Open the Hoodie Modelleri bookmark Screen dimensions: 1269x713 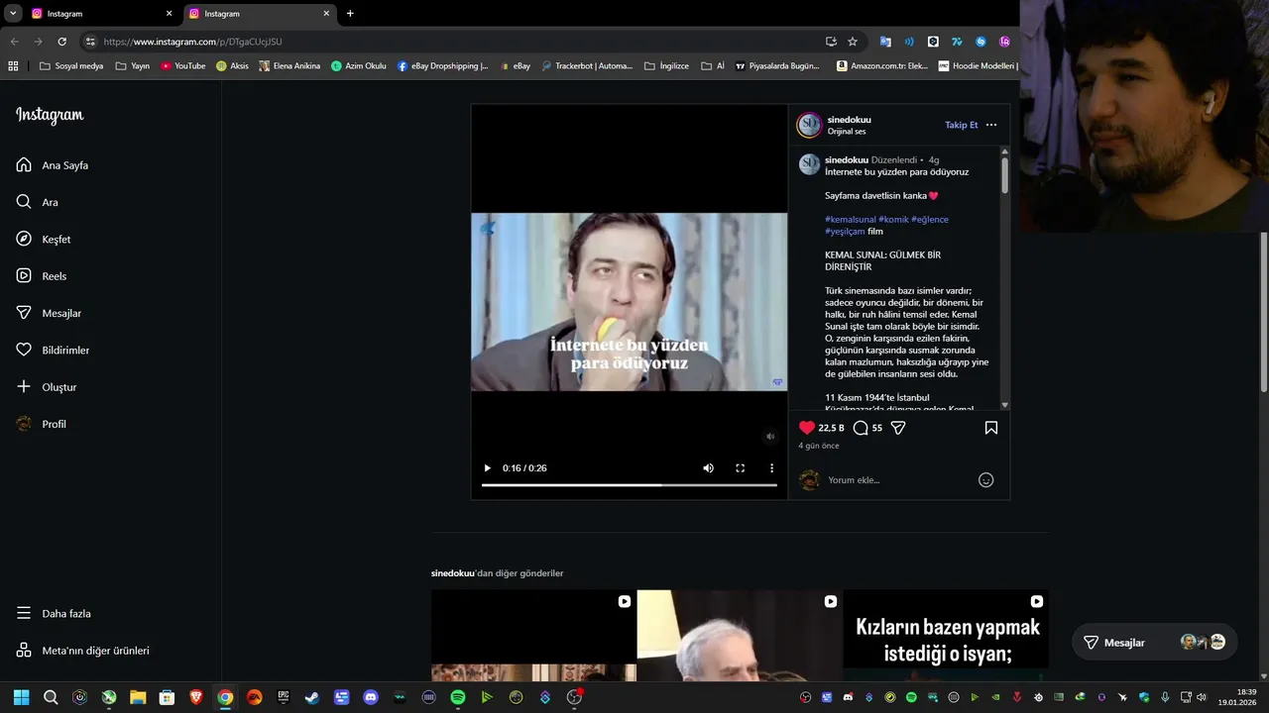pyautogui.click(x=978, y=66)
